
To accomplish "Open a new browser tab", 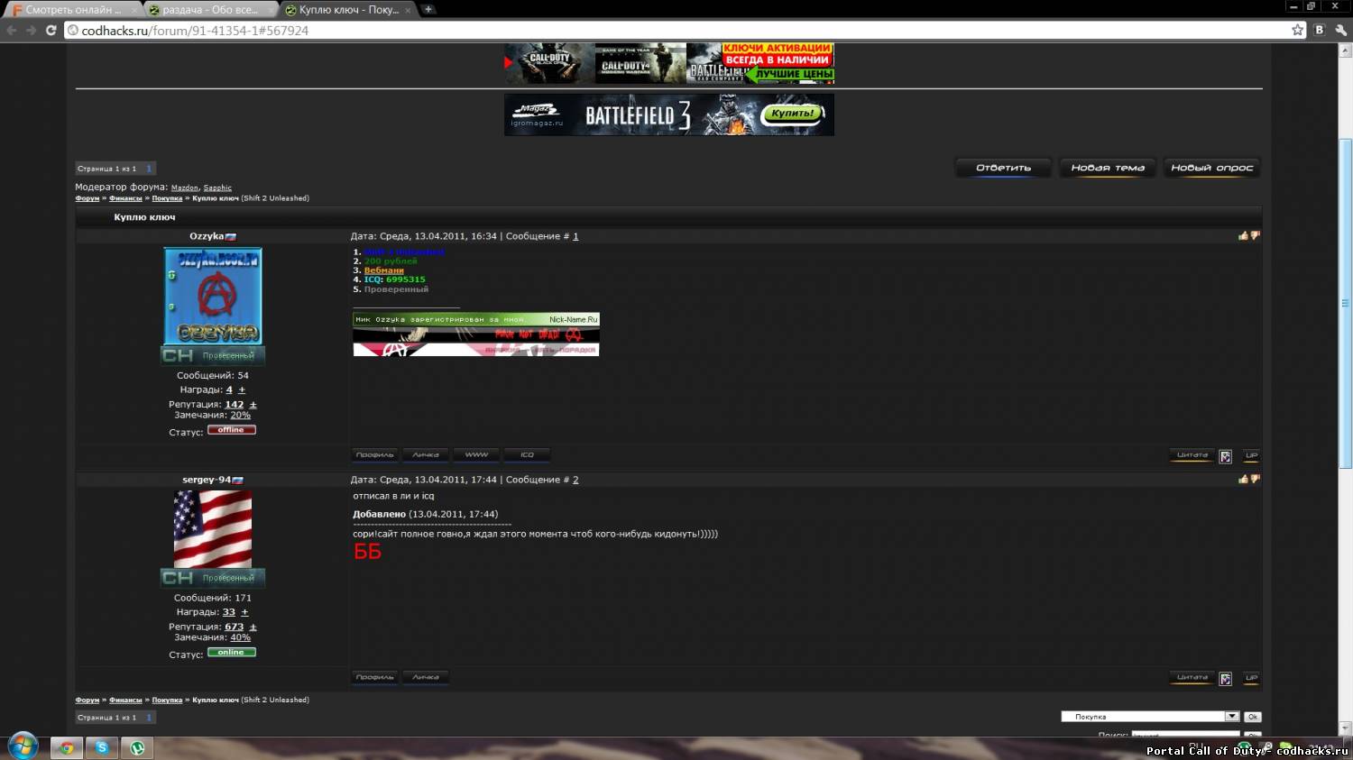I will pos(428,9).
